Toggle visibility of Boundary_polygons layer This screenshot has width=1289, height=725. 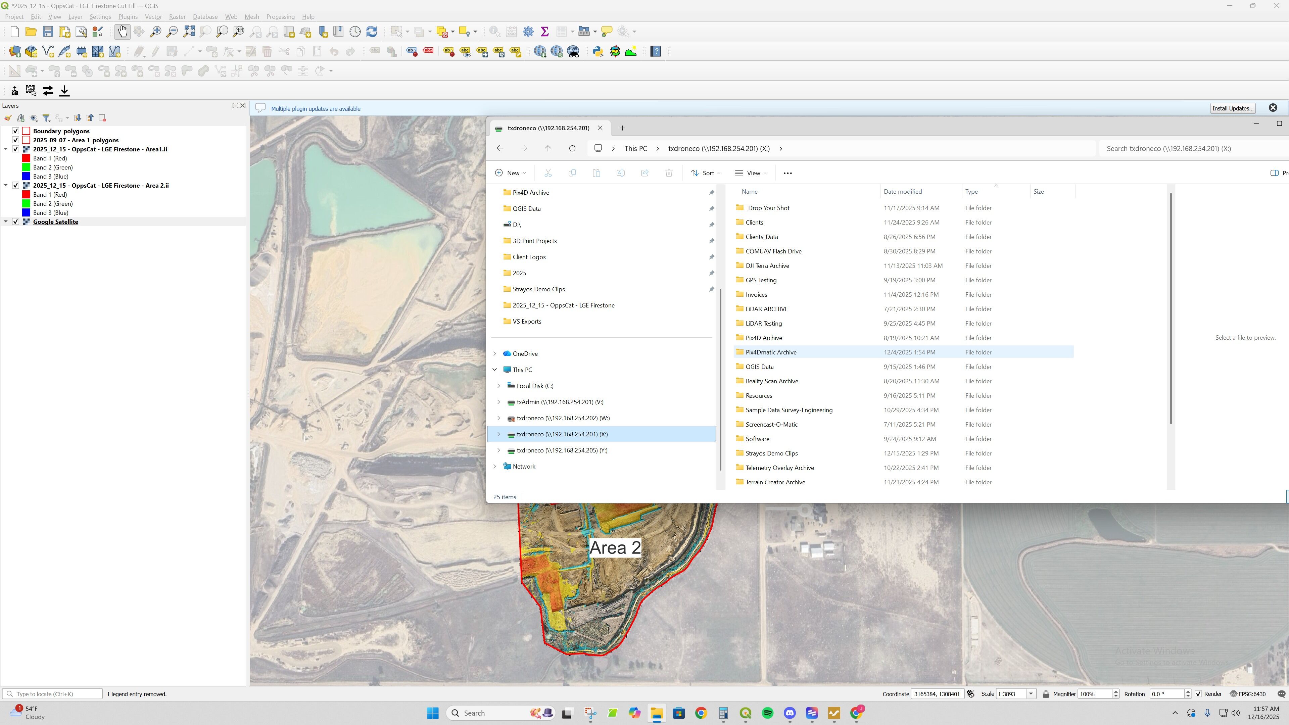pos(15,131)
